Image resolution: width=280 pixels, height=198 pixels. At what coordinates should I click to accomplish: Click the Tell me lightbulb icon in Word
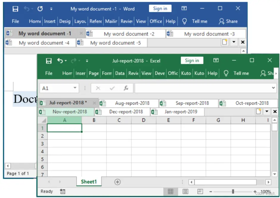(185, 21)
